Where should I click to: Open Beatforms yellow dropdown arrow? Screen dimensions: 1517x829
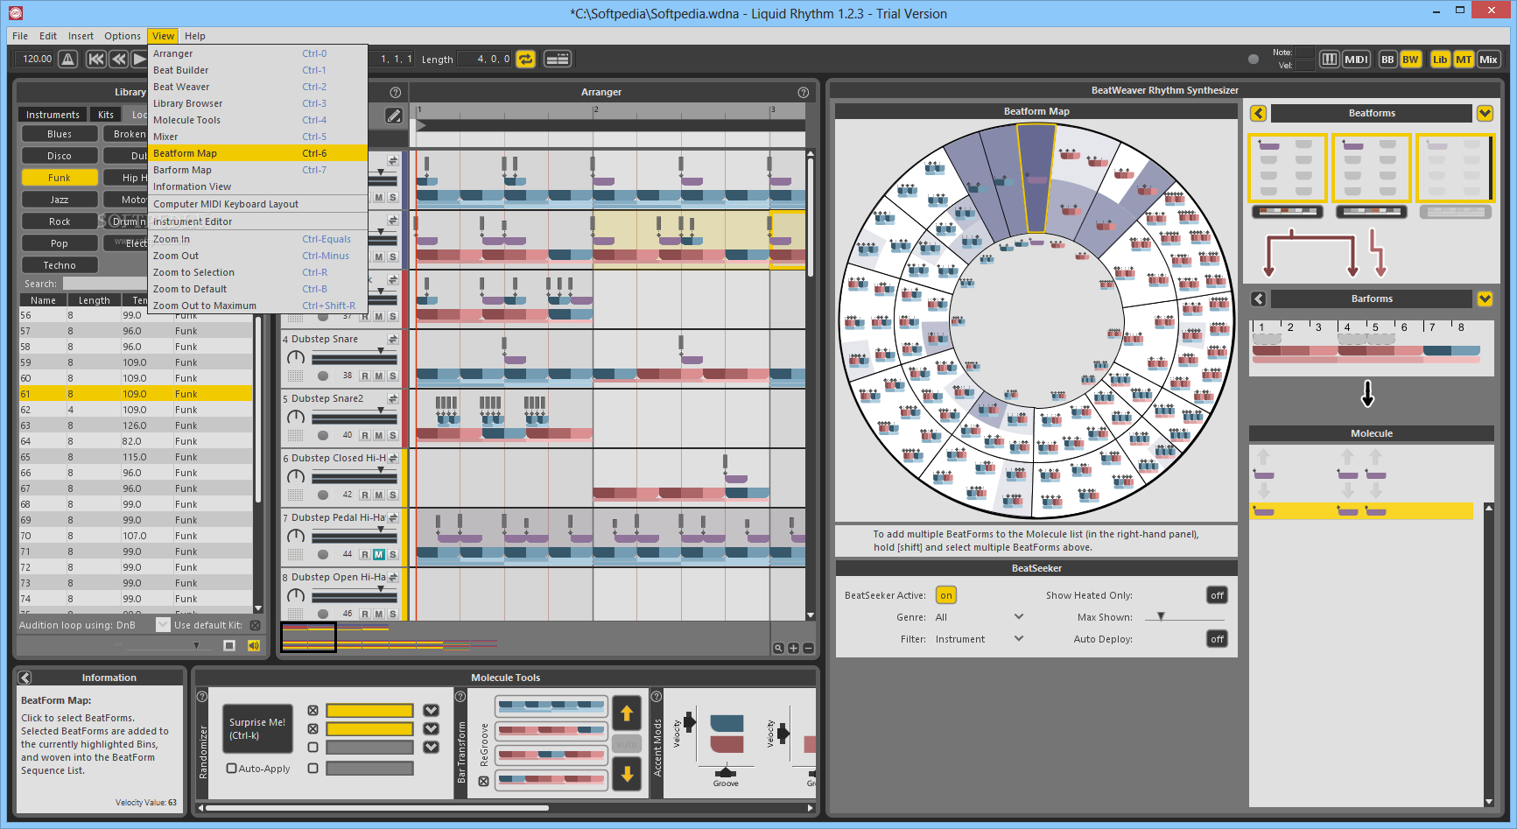click(x=1485, y=113)
